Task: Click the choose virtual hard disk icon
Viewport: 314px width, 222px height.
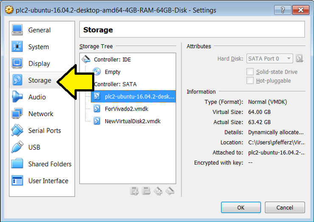Action: point(300,58)
